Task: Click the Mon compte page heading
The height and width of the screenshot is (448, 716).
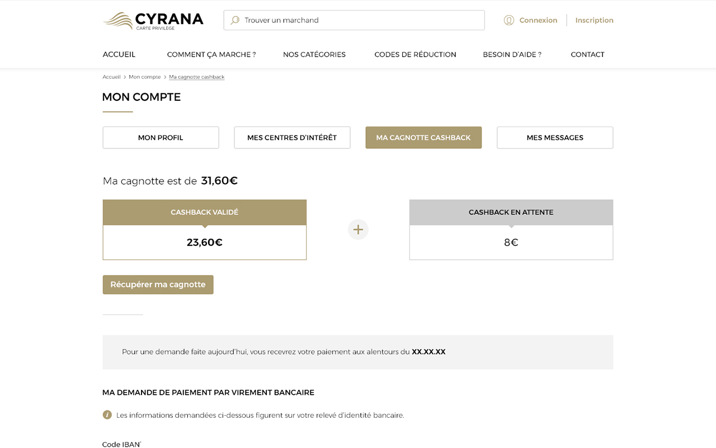Action: 142,97
